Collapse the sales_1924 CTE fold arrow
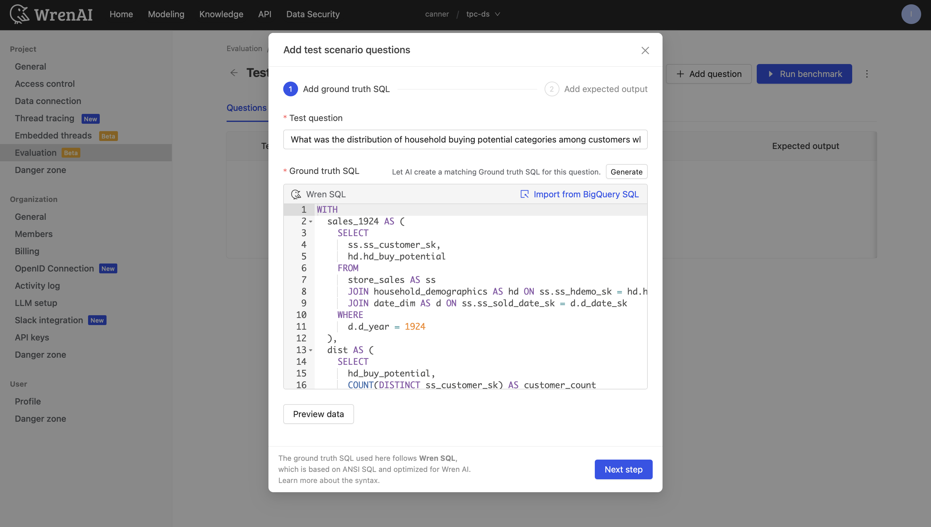Viewport: 931px width, 527px height. 310,221
